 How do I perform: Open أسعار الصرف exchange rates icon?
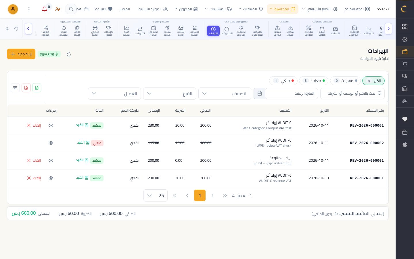322,31
